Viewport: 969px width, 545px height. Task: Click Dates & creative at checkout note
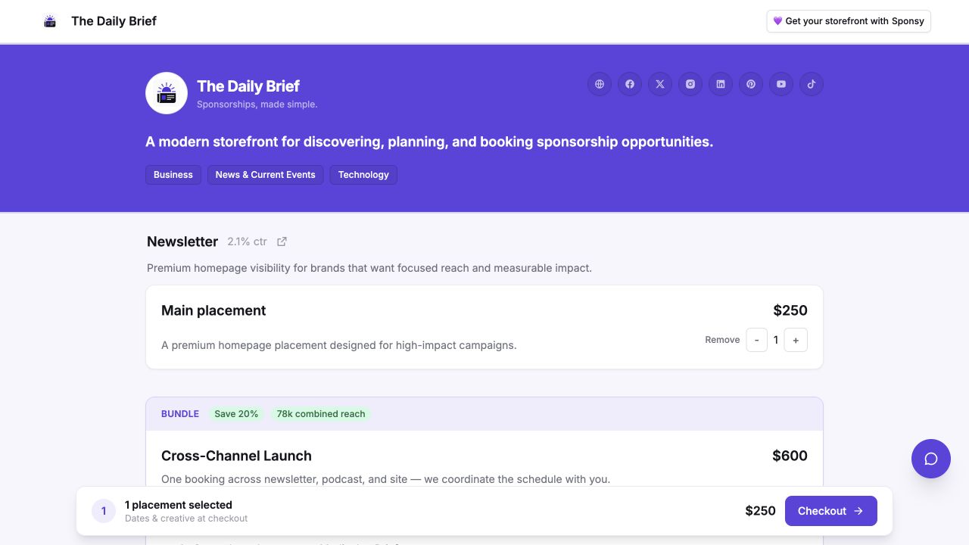[x=186, y=519]
